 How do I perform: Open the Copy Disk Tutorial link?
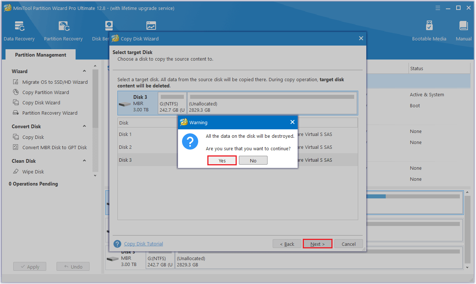click(143, 244)
